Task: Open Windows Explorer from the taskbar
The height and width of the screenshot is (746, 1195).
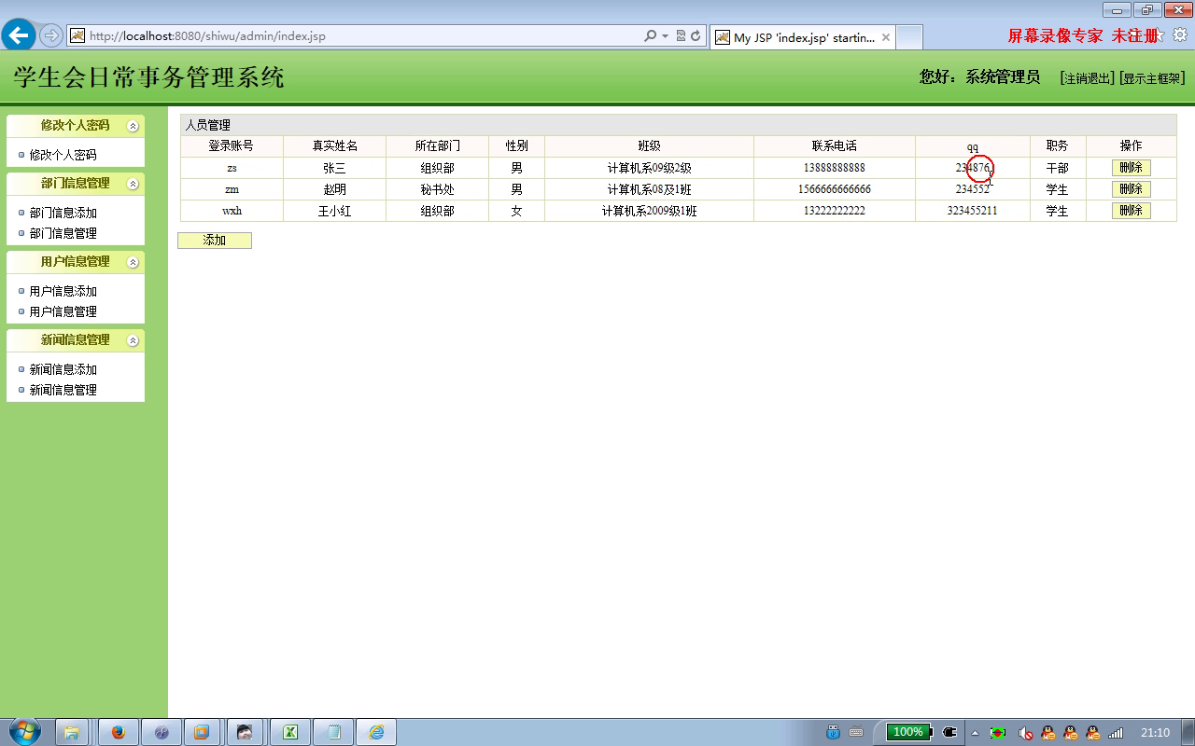Action: [x=71, y=732]
